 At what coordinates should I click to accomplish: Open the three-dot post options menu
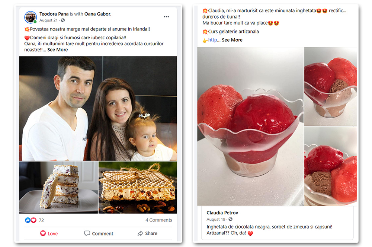(x=166, y=17)
